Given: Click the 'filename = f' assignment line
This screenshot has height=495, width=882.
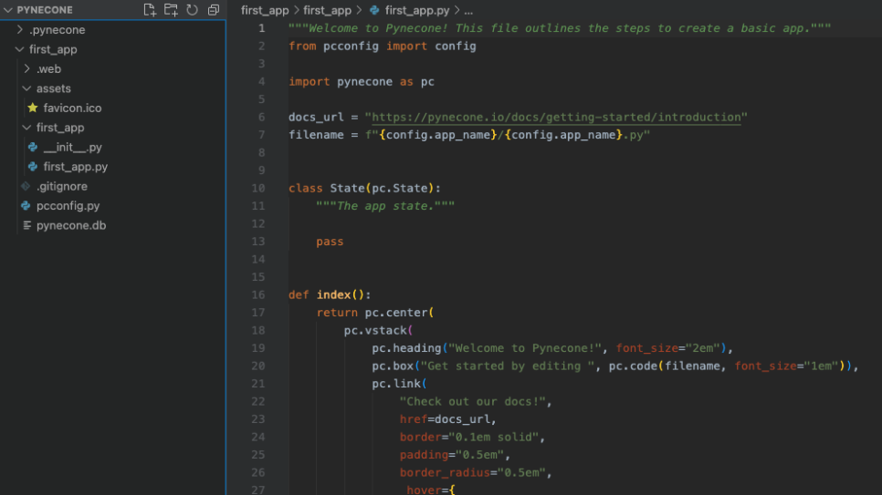Looking at the screenshot, I should click(469, 135).
